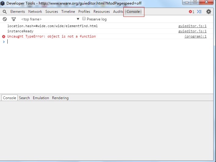
Task: Click the Uncaught TypeError message
Action: coord(51,37)
